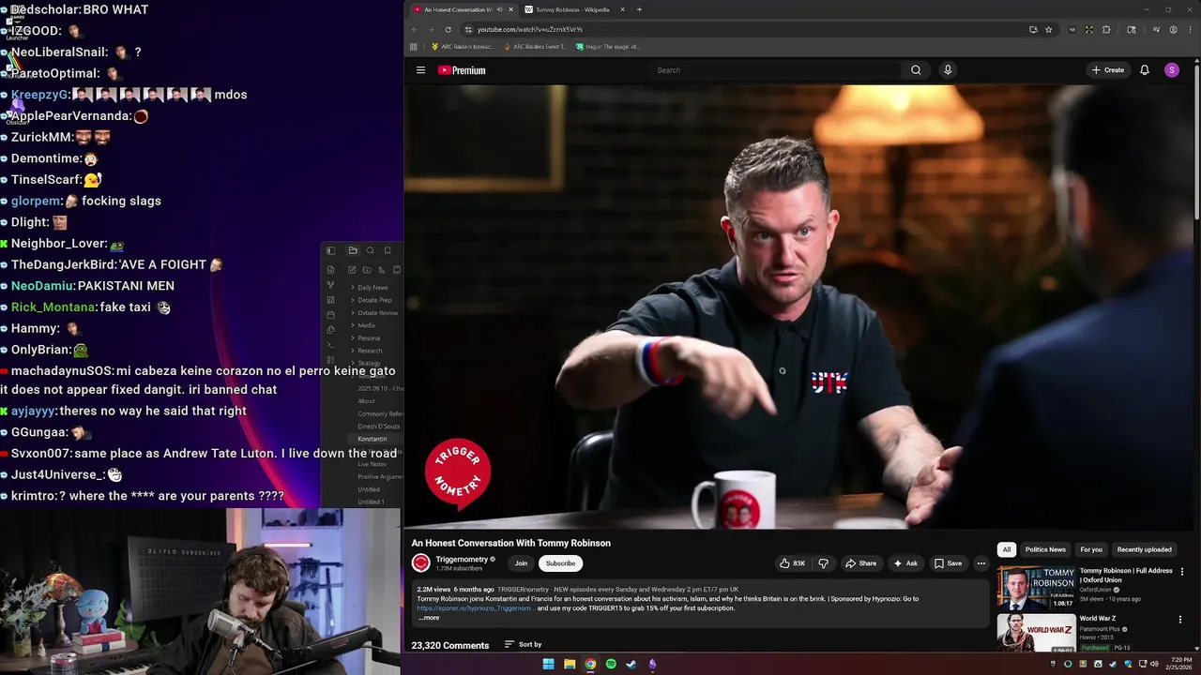
Task: Save the video to a playlist
Action: coord(948,563)
